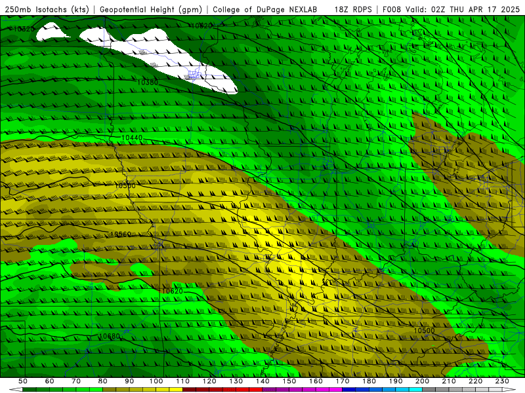This screenshot has height=393, width=525.
Task: Click the 10380 height contour label
Action: point(148,82)
